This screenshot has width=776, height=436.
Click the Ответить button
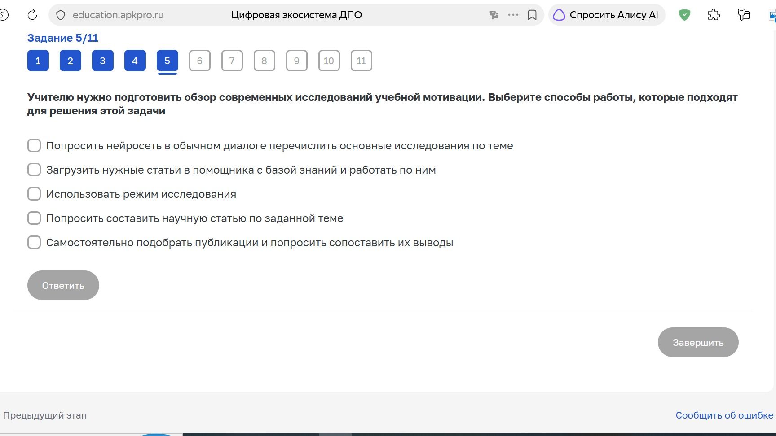(63, 285)
